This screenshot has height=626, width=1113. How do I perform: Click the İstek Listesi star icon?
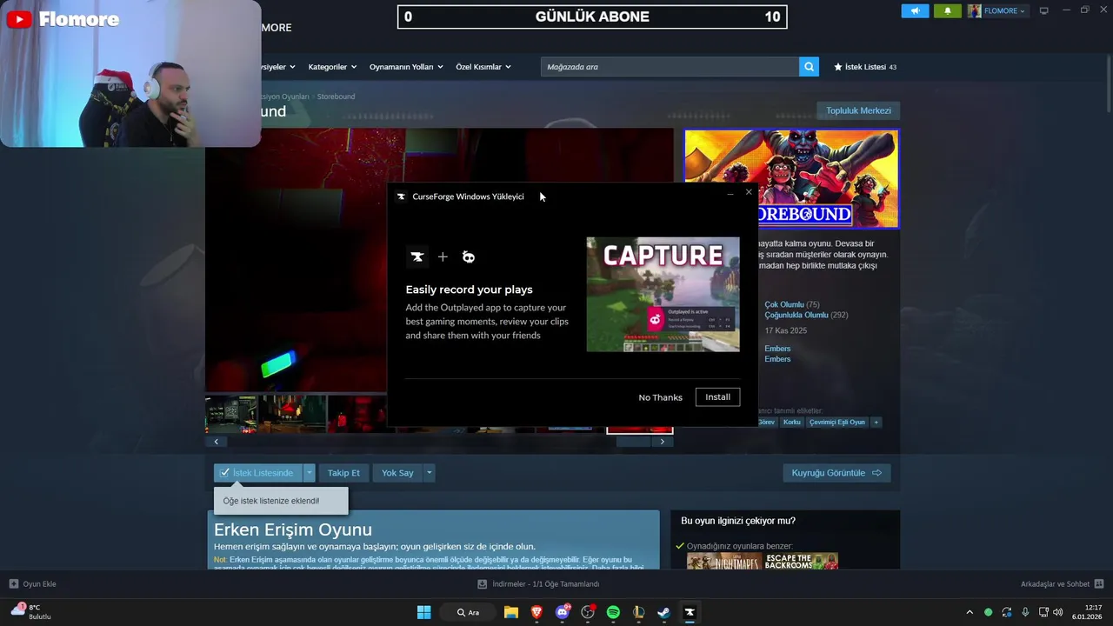pyautogui.click(x=838, y=67)
